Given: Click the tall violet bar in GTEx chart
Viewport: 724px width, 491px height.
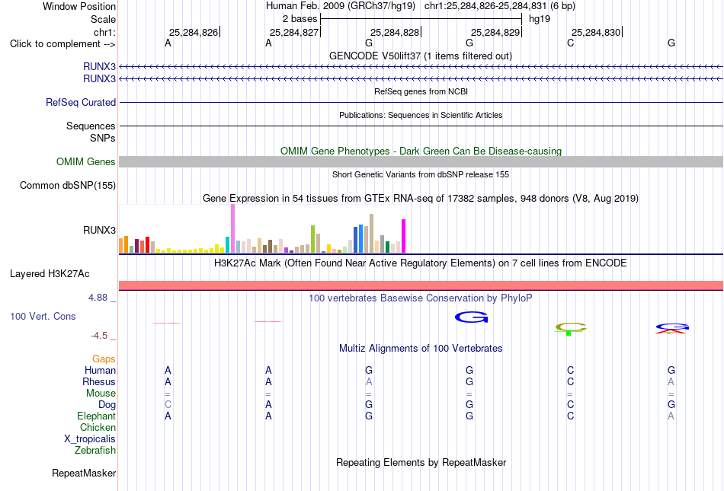Looking at the screenshot, I should pos(232,228).
